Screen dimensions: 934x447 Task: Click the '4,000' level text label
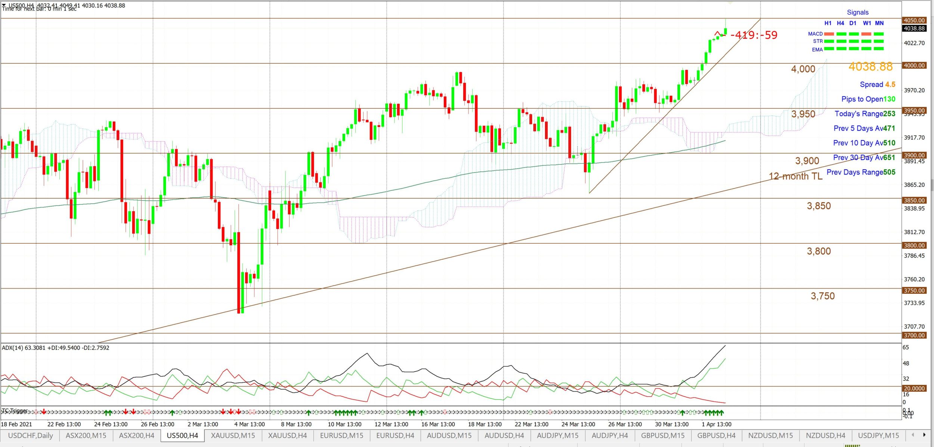(x=803, y=69)
